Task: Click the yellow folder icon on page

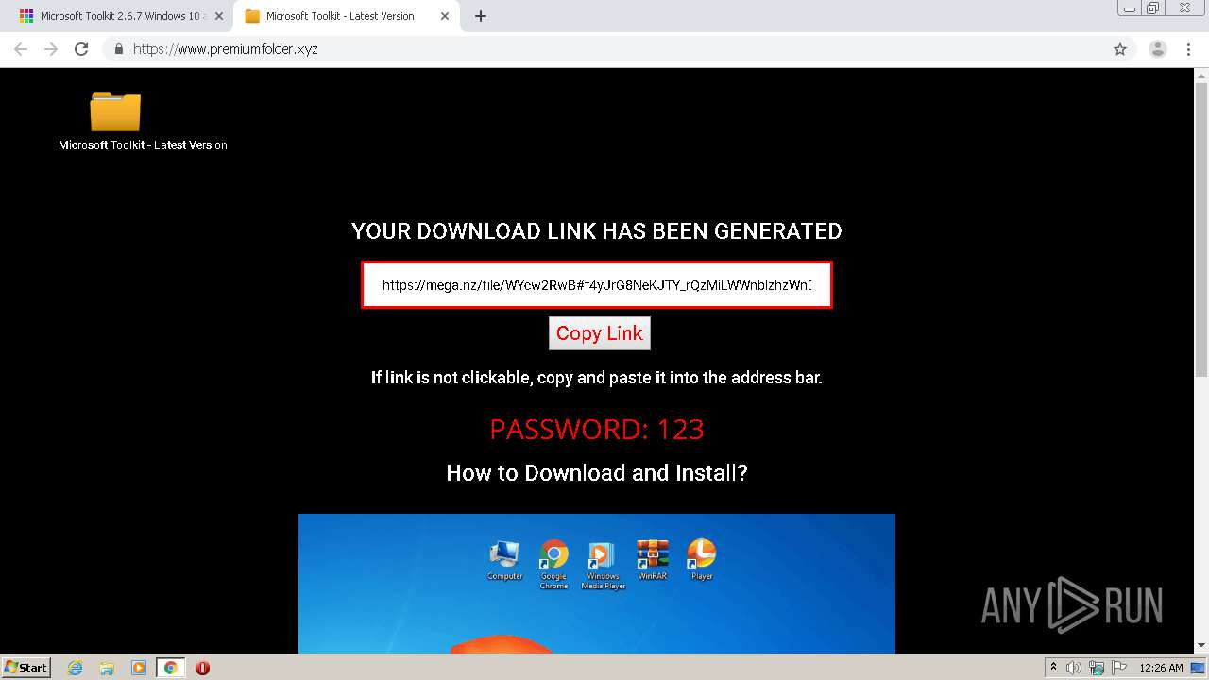Action: 115,111
